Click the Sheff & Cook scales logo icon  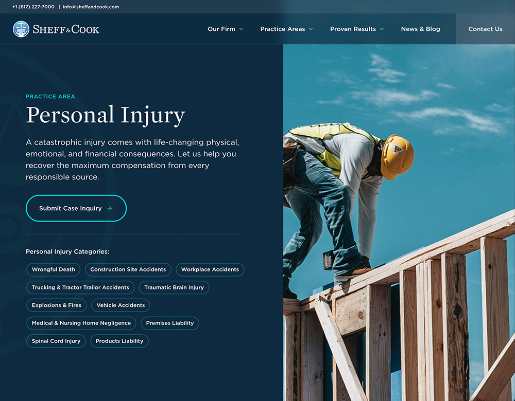pyautogui.click(x=21, y=29)
